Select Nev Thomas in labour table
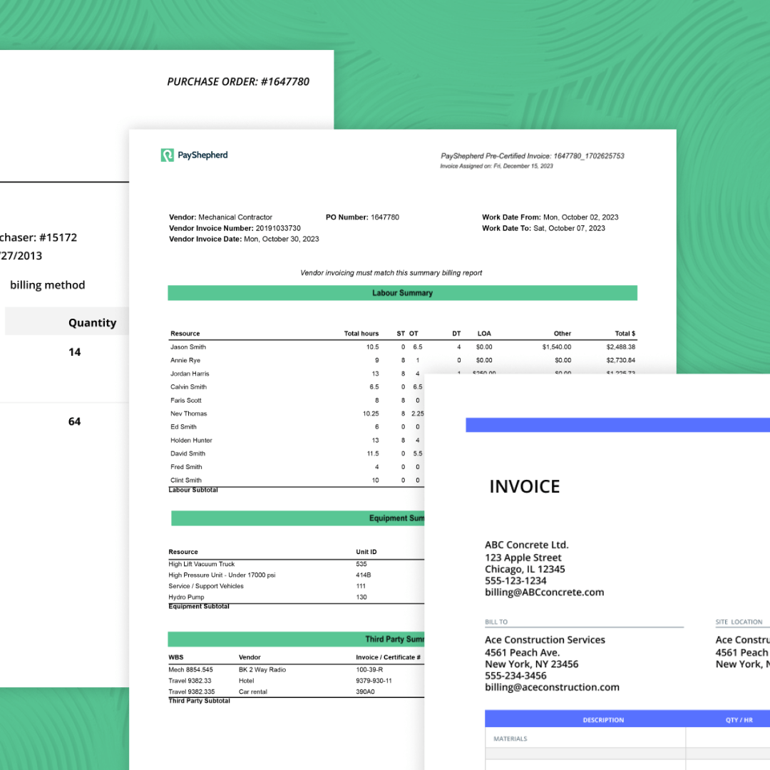Image resolution: width=770 pixels, height=770 pixels. [x=188, y=414]
